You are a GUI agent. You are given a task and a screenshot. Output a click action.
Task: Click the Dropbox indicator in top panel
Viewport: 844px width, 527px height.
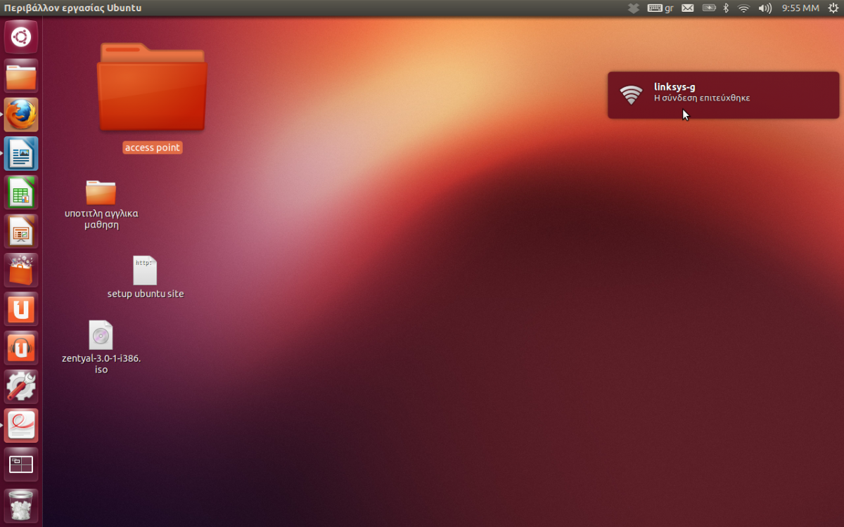(x=634, y=8)
